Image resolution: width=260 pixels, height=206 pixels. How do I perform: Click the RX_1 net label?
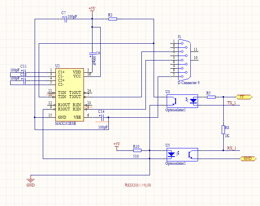point(231,148)
